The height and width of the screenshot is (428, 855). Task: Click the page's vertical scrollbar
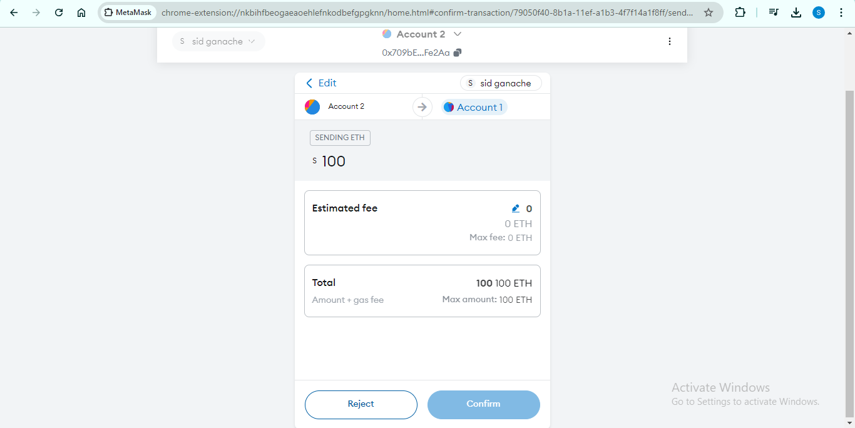(x=849, y=250)
